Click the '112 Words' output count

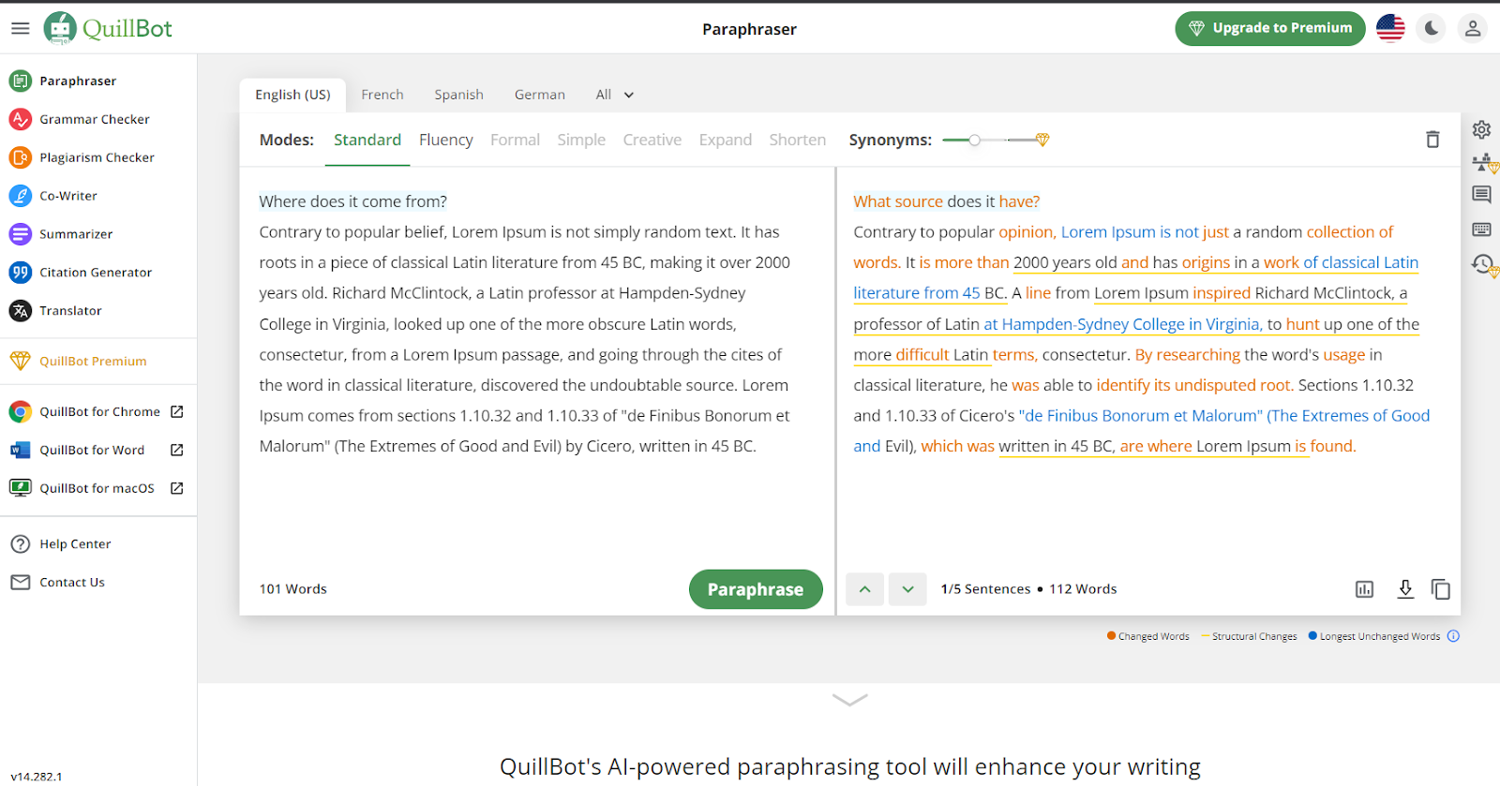point(1083,589)
